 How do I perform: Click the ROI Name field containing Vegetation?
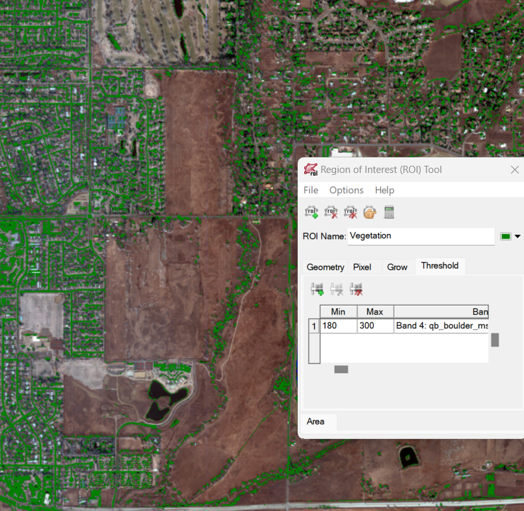pos(421,236)
